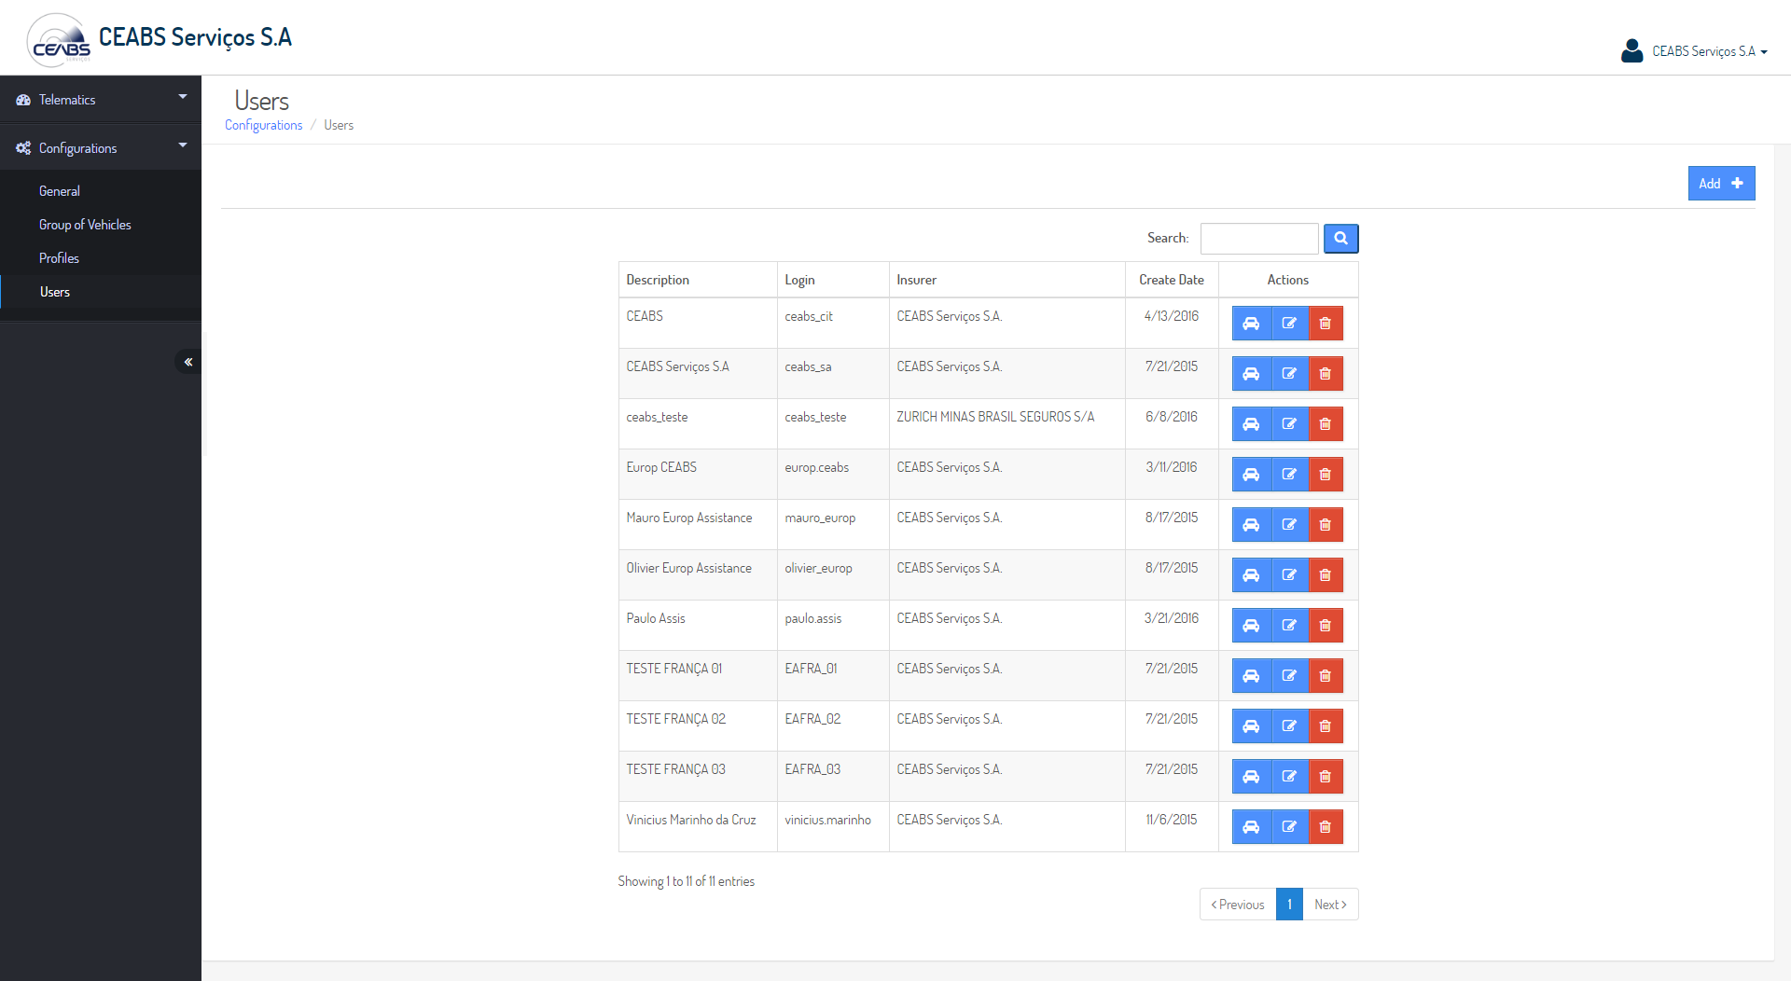Go to Previous page

tap(1238, 905)
